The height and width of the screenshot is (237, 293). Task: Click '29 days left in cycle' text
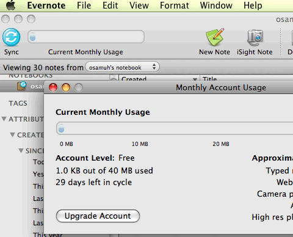(93, 183)
